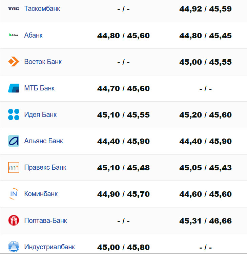Go to the Восток Банк page

point(43,62)
